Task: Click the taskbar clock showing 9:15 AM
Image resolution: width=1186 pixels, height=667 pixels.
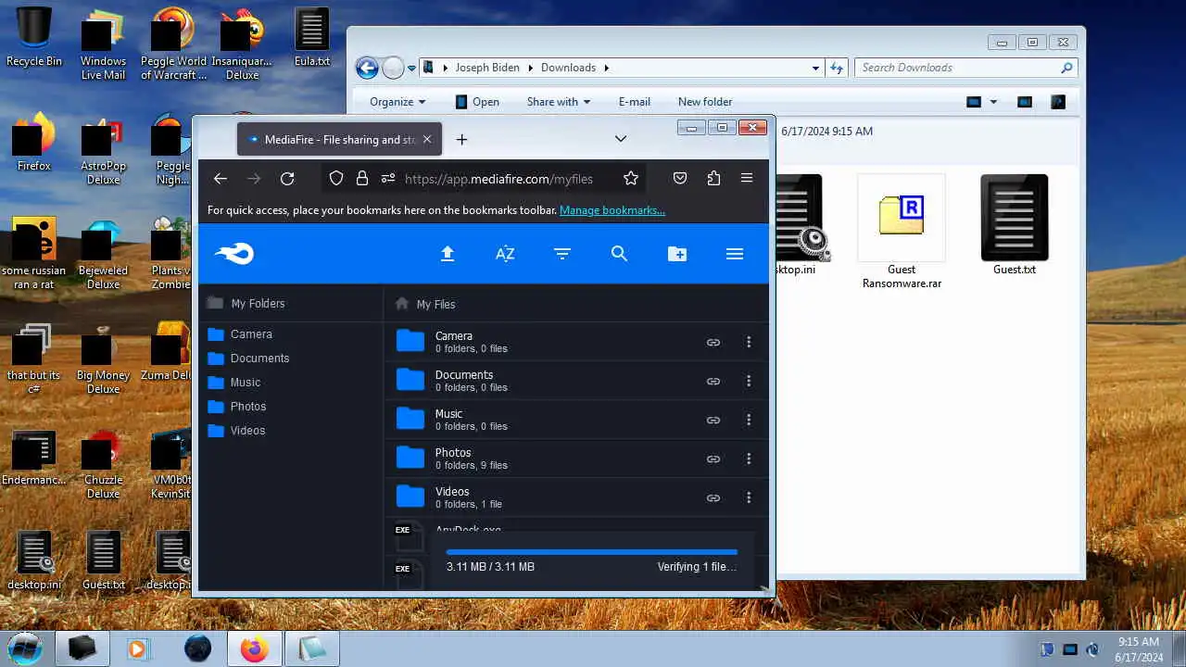Action: coord(1139,648)
